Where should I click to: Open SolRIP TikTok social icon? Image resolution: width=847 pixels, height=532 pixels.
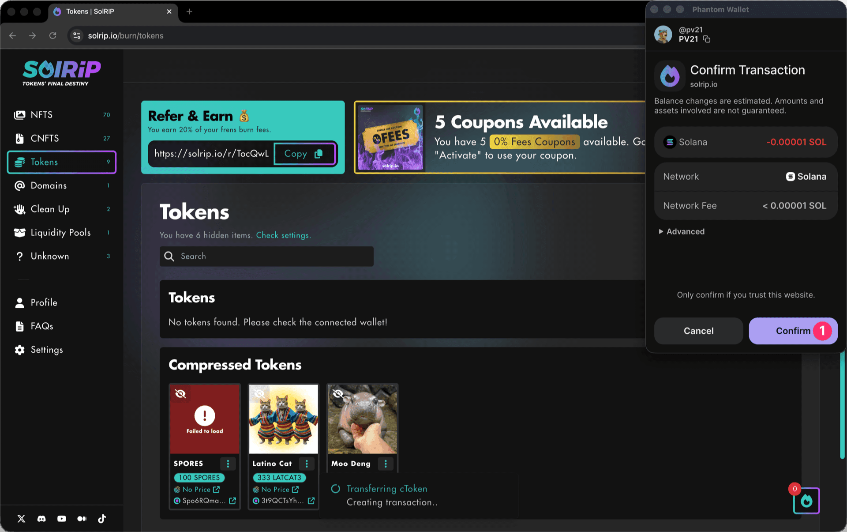[x=102, y=519]
